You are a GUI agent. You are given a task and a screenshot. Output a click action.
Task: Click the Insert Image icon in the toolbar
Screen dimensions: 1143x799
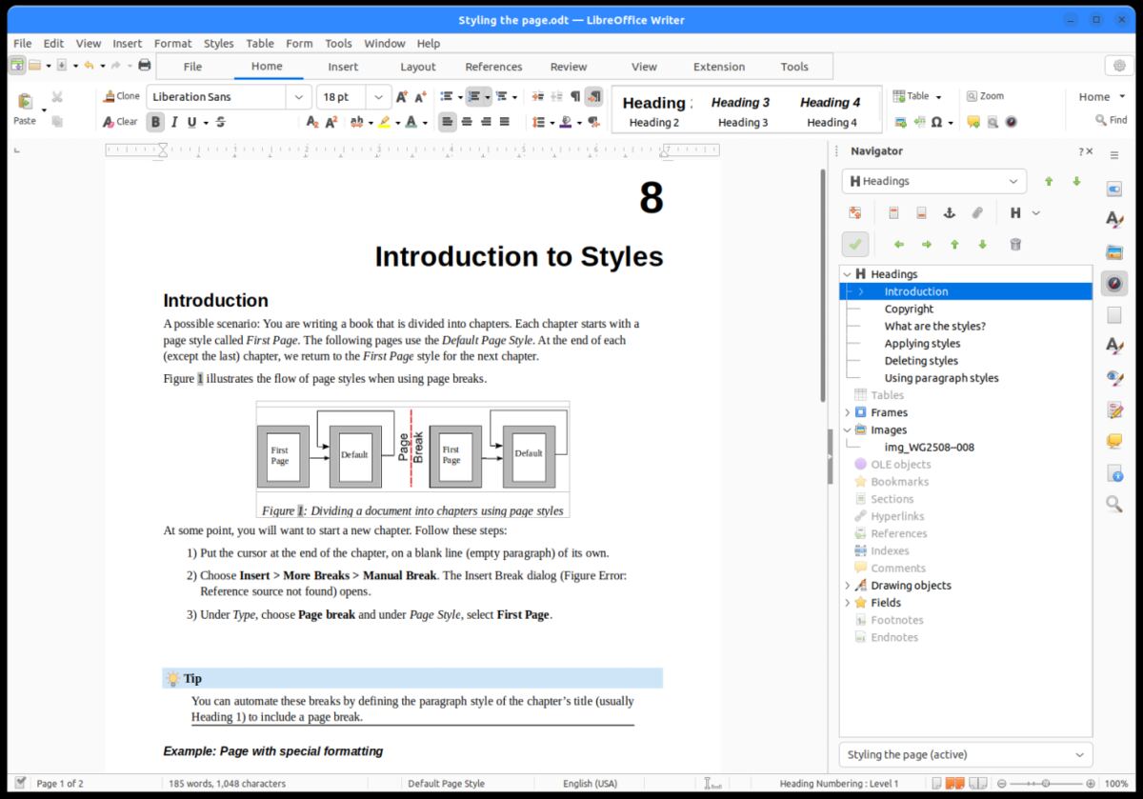point(899,122)
